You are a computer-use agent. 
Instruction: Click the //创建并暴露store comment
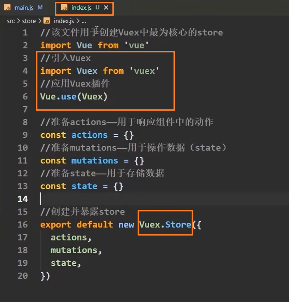click(82, 212)
